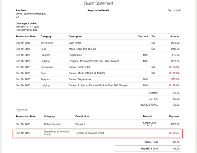The width and height of the screenshot is (197, 153).
Task: Click the Credit Card ****1111 method
Action: pos(149,124)
